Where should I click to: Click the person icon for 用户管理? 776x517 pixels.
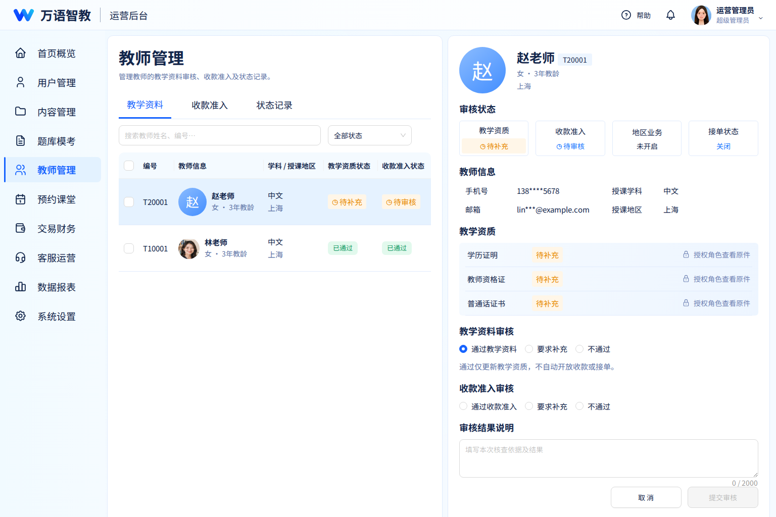coord(20,82)
